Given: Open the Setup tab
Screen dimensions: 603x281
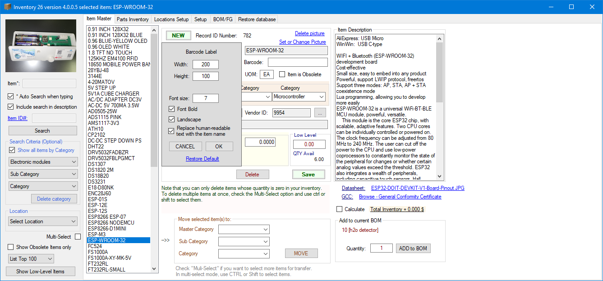Looking at the screenshot, I should [x=201, y=19].
